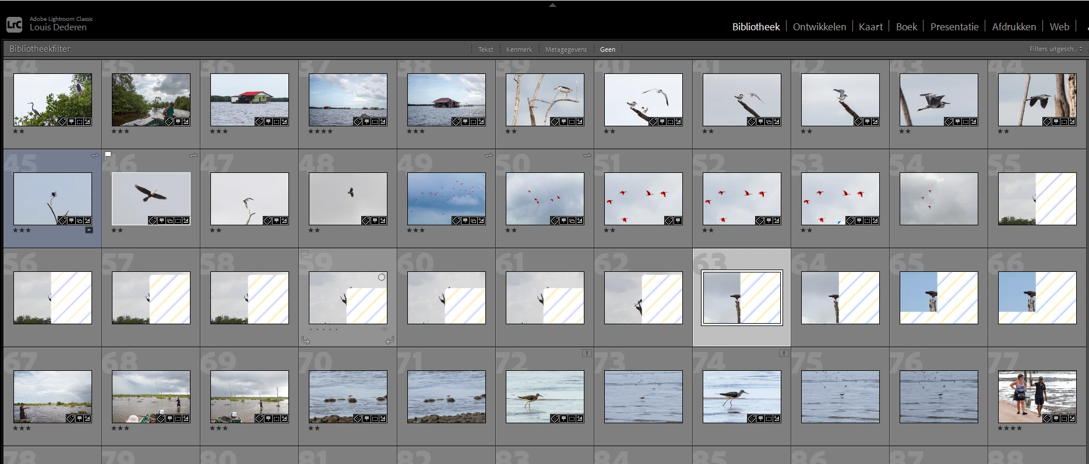The image size is (1089, 464).
Task: Select photo 65 with the blue sky
Action: click(x=939, y=297)
